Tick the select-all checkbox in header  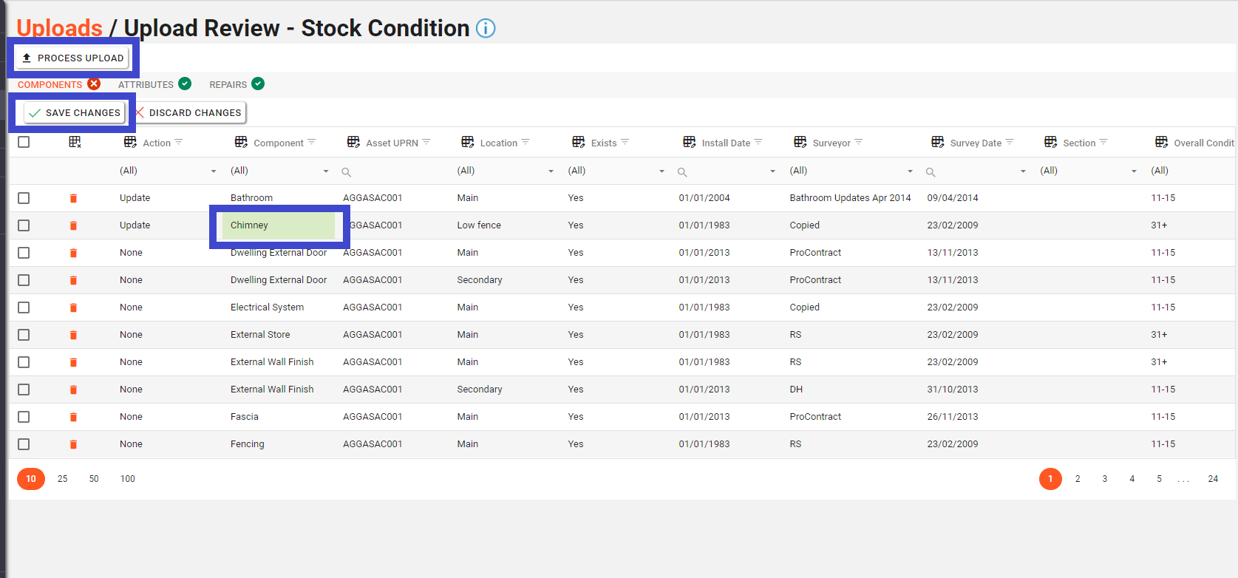coord(24,142)
